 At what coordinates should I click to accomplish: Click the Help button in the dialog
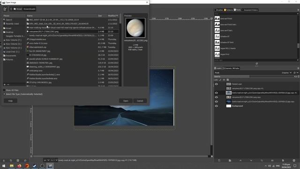click(x=10, y=101)
